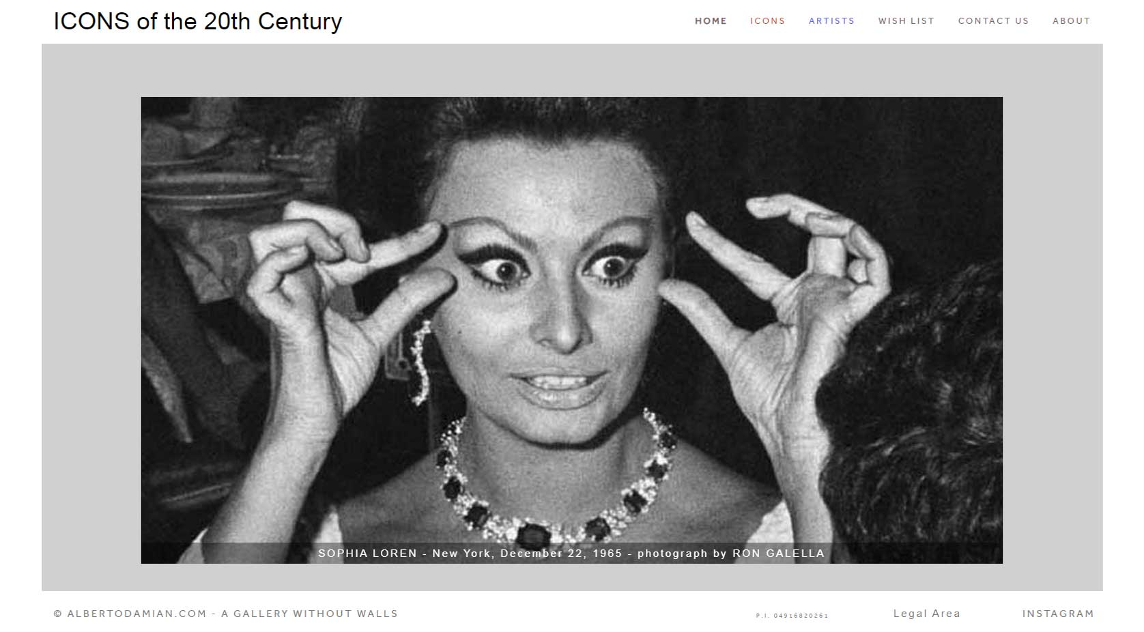This screenshot has width=1144, height=632.
Task: Click the RON GALELLA name in the caption
Action: click(x=778, y=553)
